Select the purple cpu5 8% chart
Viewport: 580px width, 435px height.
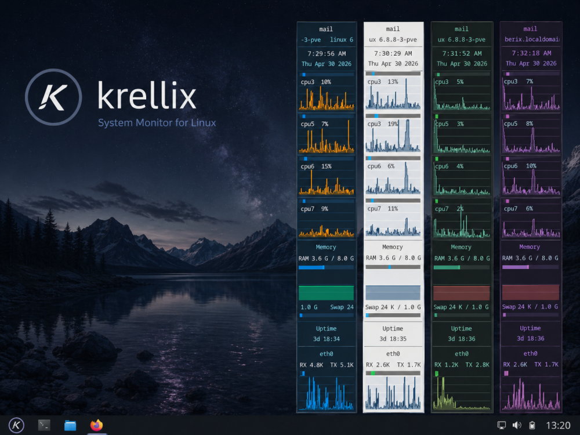click(x=531, y=135)
